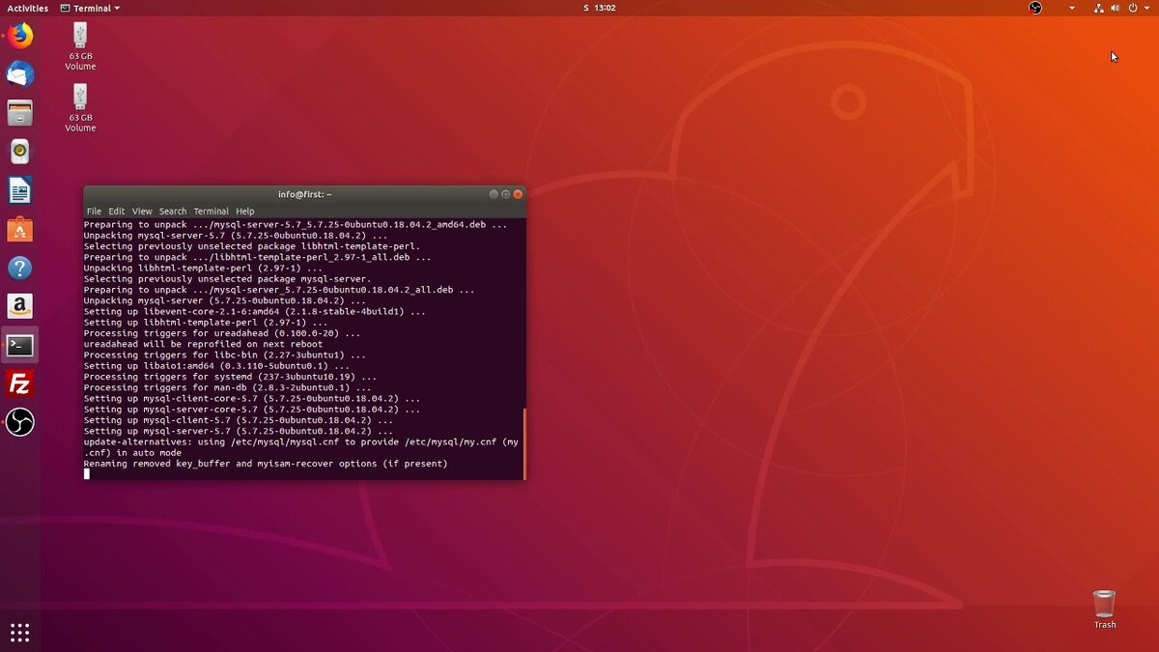
Task: Click the "update-alternatives: using /etc/mysql/mysql.cnf" line
Action: (x=301, y=447)
